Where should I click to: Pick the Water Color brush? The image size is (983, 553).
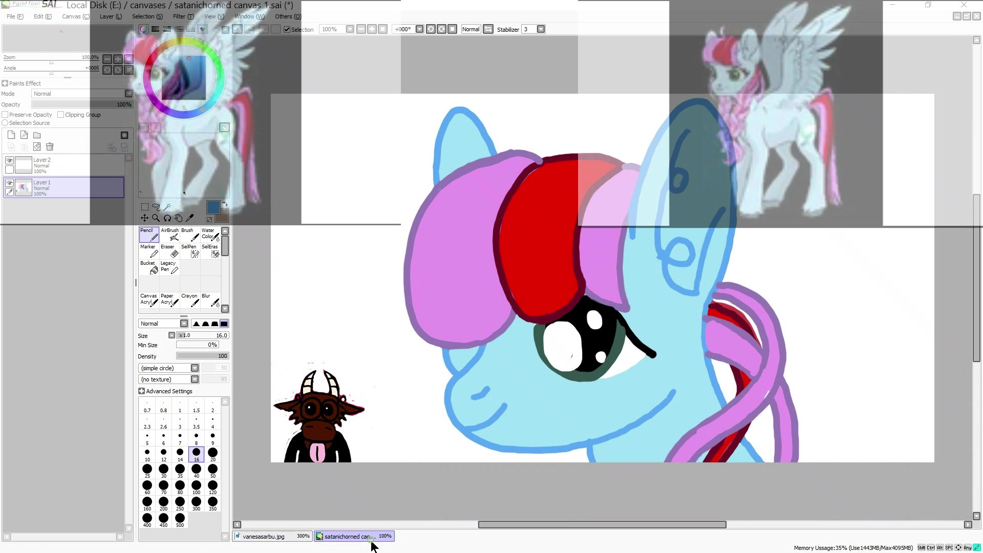click(x=210, y=235)
